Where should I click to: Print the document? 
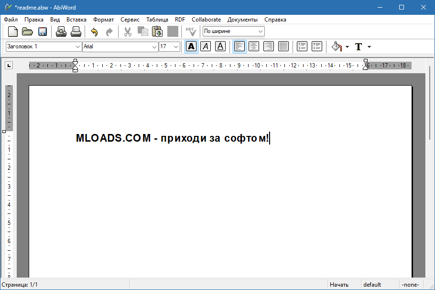pyautogui.click(x=76, y=32)
